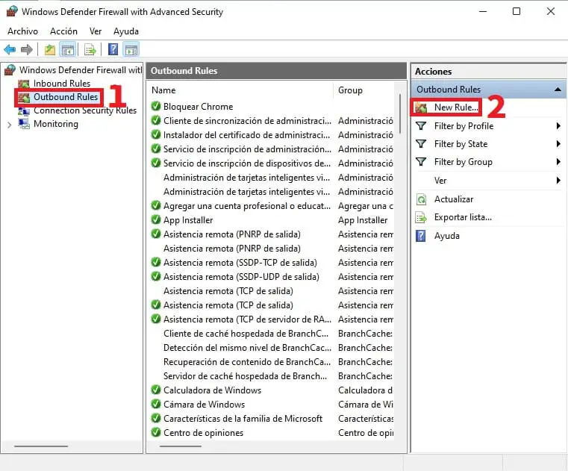Click Filter by State action
568x471 pixels.
(x=461, y=144)
